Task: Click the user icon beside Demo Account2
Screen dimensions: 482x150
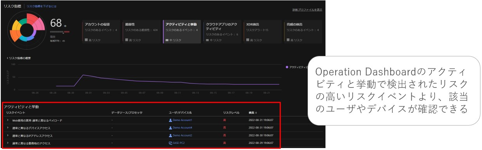Action: [171, 135]
